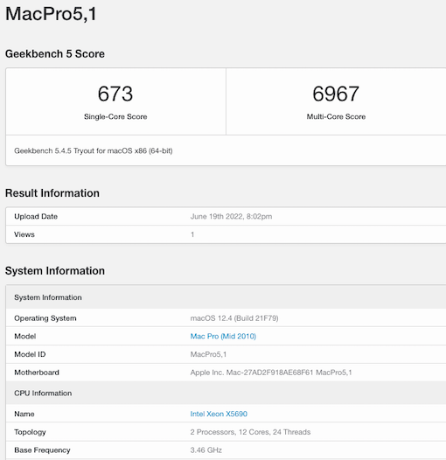The height and width of the screenshot is (460, 446).
Task: Click the large System Information heading
Action: tap(55, 271)
